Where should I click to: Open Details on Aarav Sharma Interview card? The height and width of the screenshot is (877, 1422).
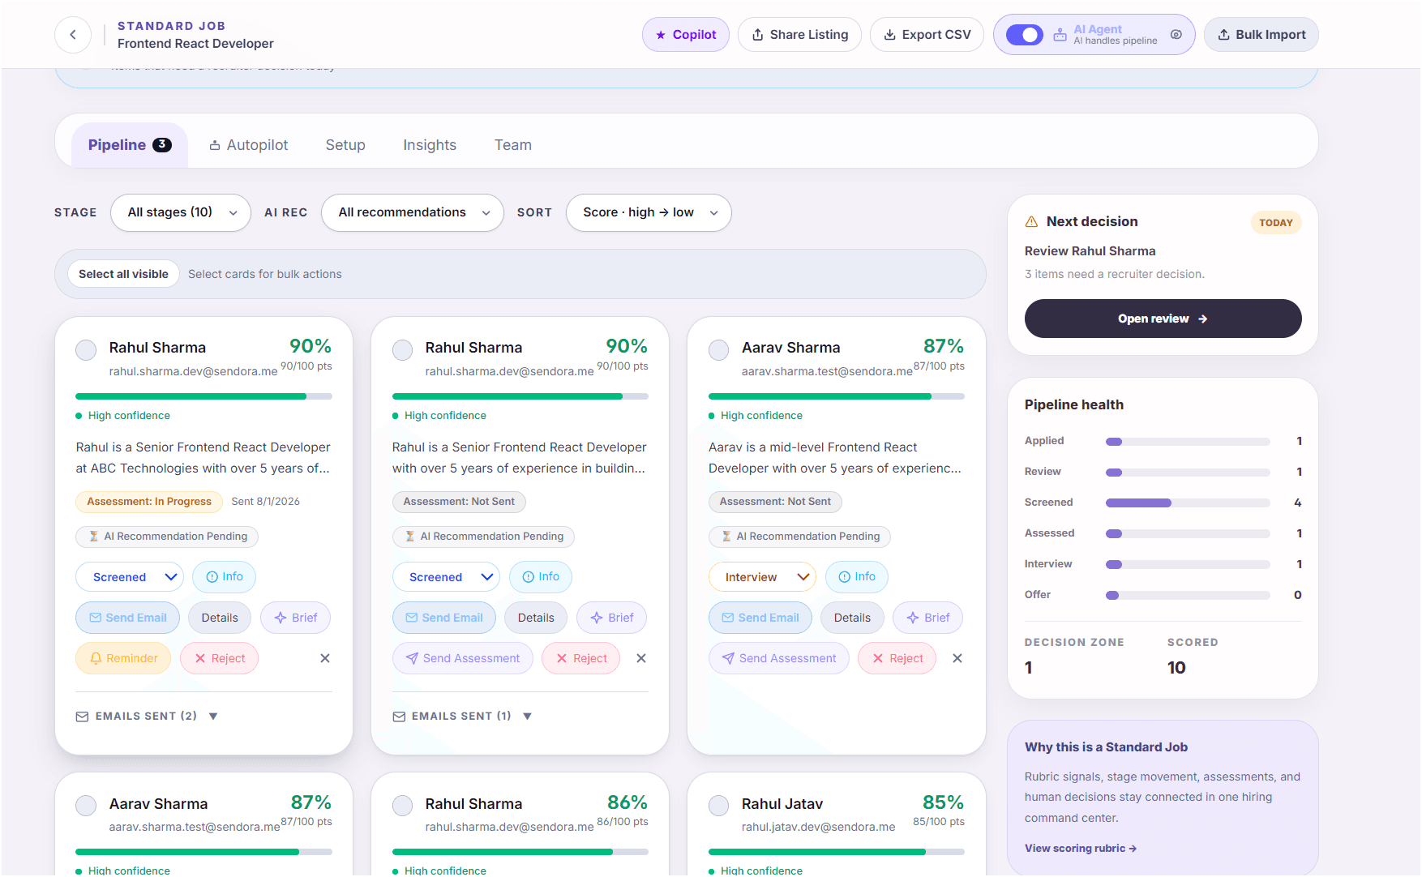pyautogui.click(x=852, y=618)
